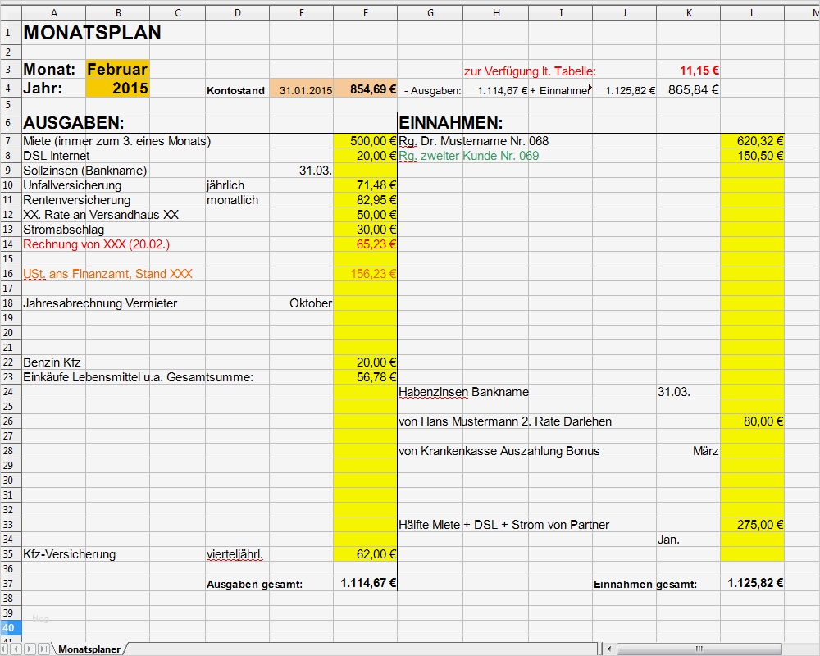Select the orange Februar month cell
Screen dimensions: 820x656
click(x=117, y=69)
